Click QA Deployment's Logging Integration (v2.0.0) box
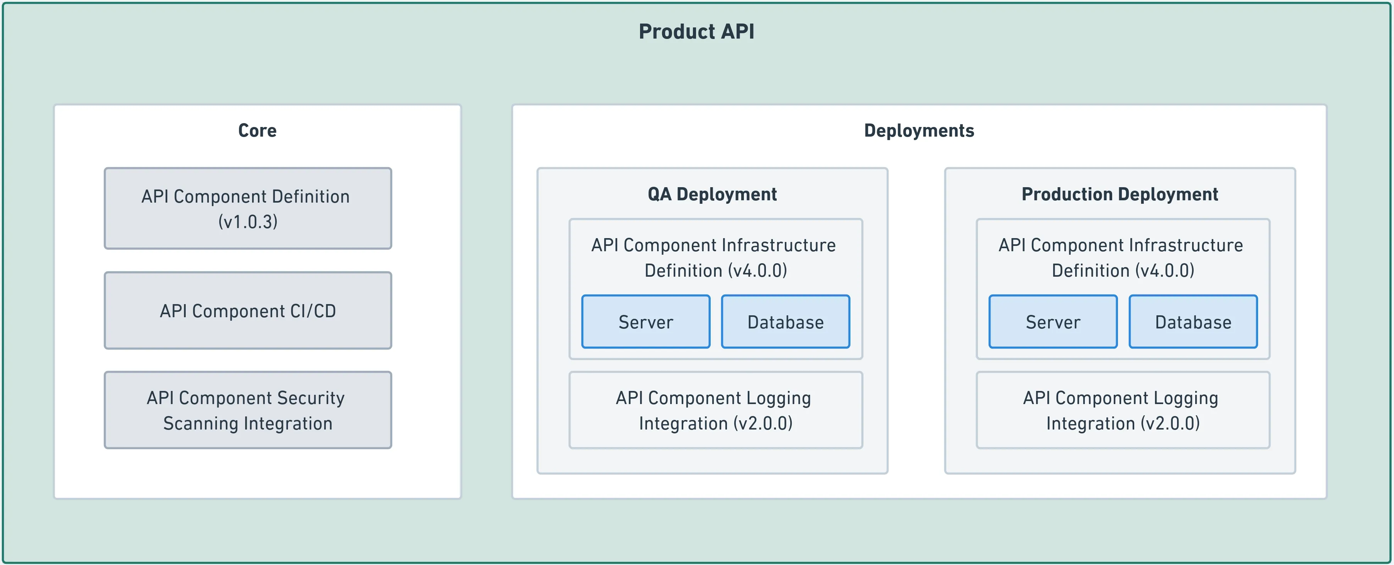The image size is (1394, 565). (x=715, y=410)
